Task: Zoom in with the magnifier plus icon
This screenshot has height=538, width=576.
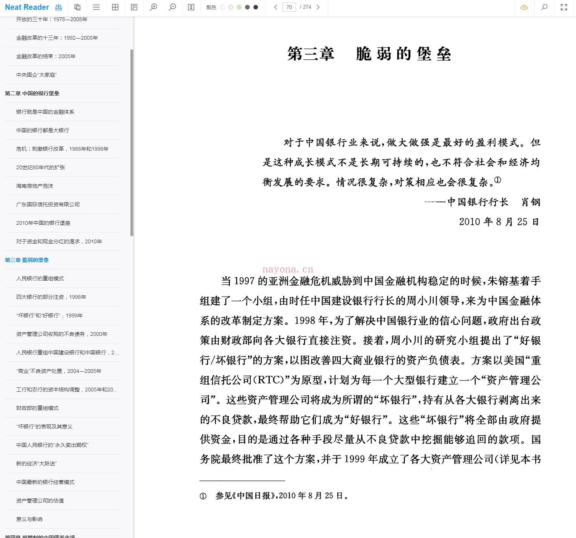Action: pos(153,7)
